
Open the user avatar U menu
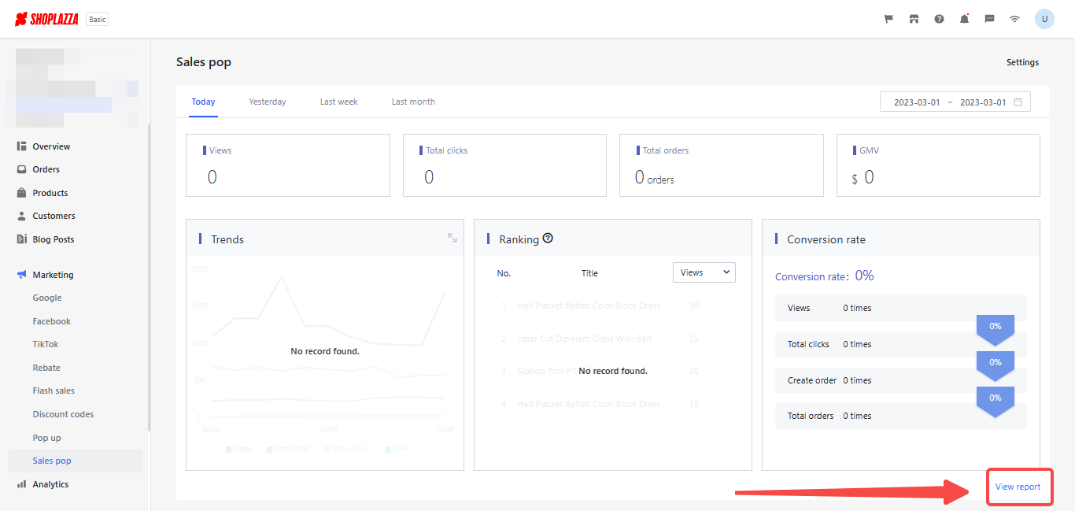[x=1044, y=19]
